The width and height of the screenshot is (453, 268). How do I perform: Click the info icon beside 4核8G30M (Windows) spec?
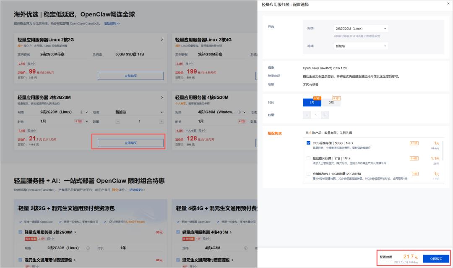click(239, 112)
